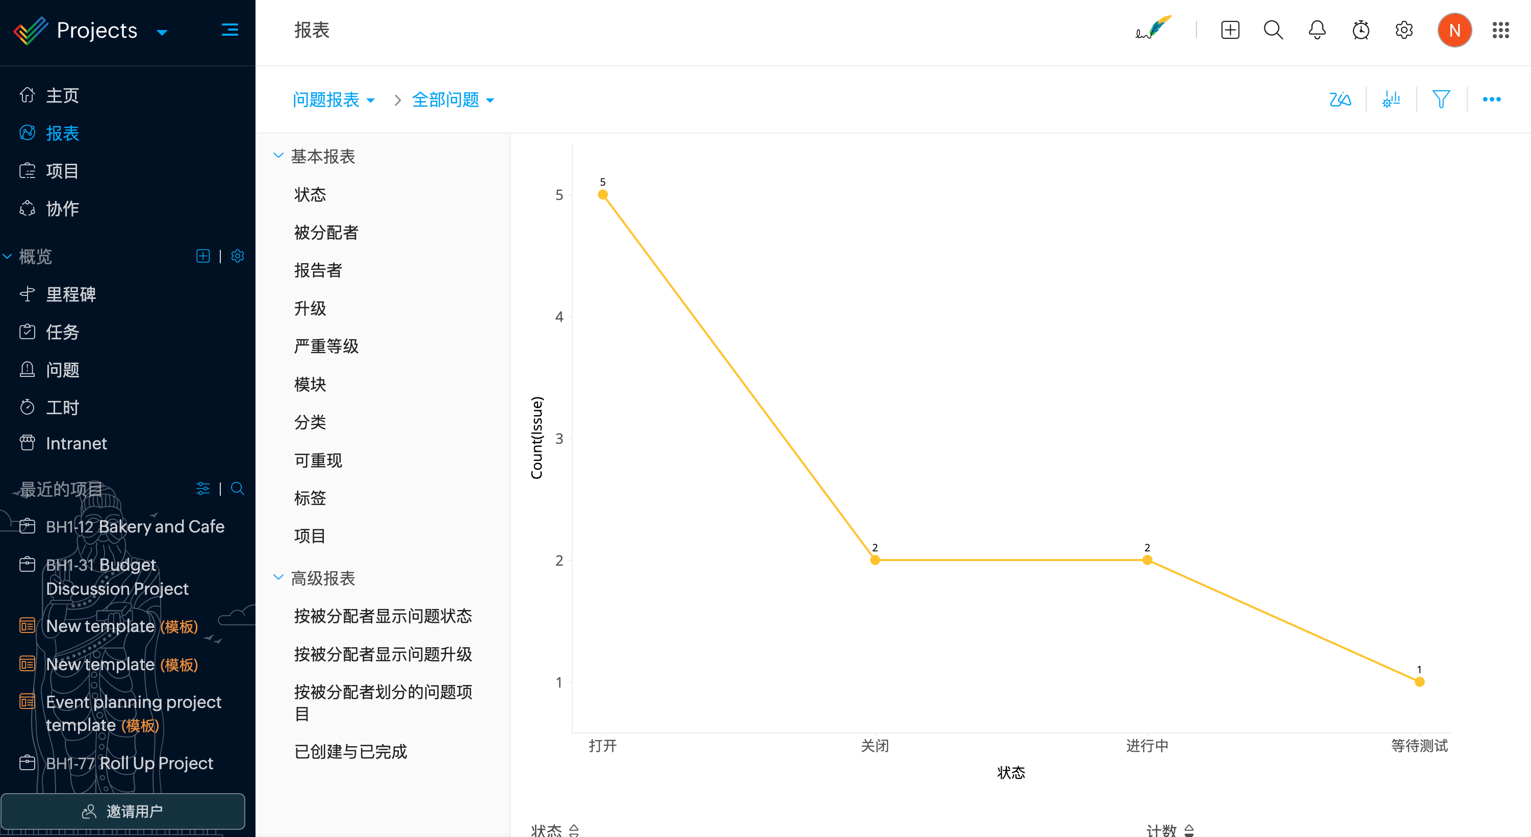Click the quick add plus icon in header
1531x837 pixels.
click(x=1230, y=30)
